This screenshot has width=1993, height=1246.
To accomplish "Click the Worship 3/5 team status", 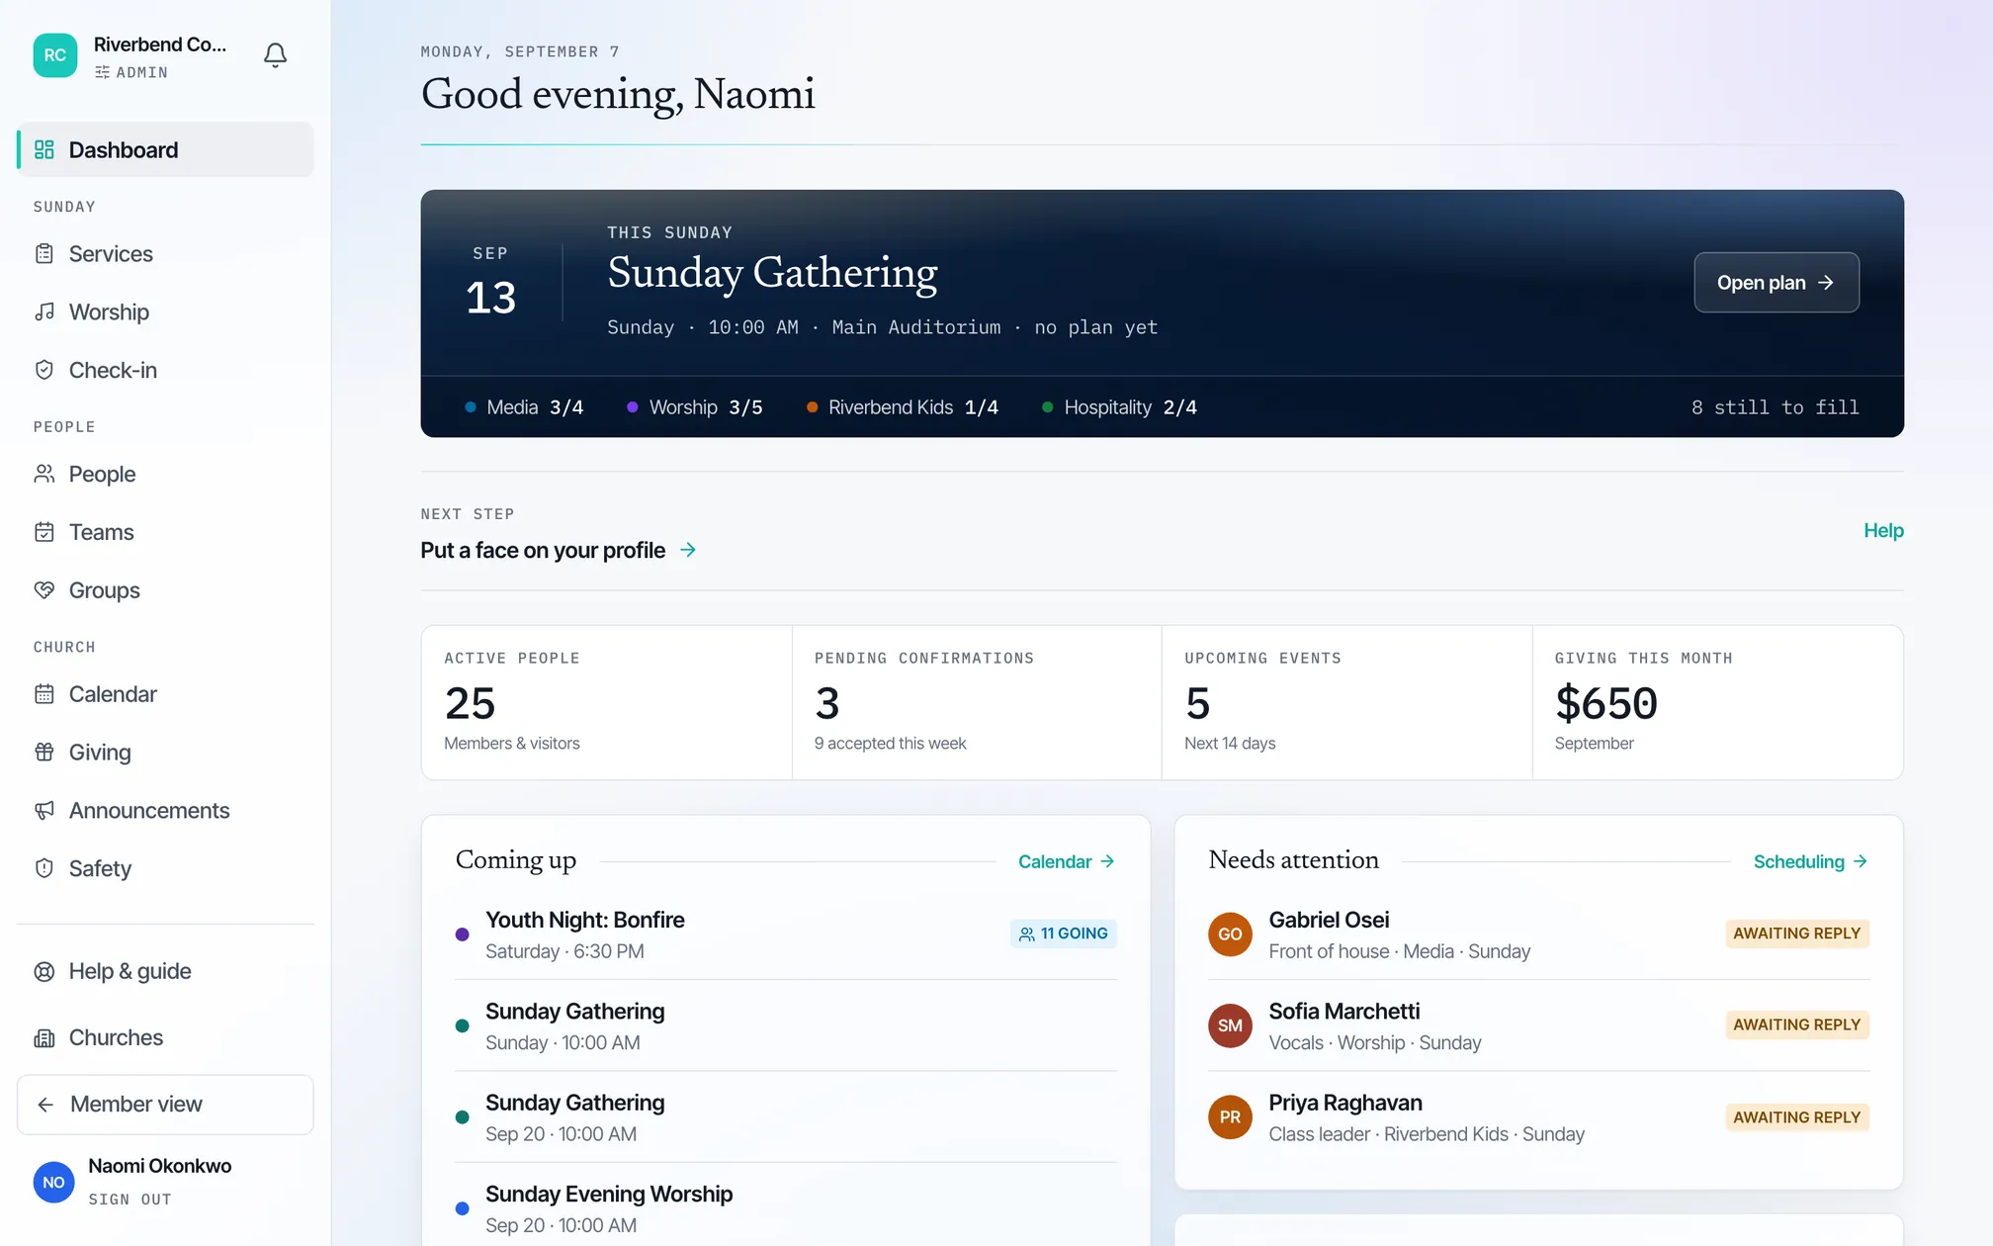I will (695, 407).
